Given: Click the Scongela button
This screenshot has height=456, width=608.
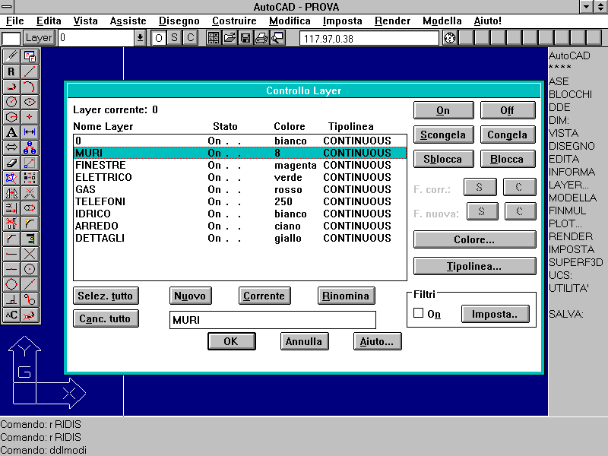Looking at the screenshot, I should [443, 135].
